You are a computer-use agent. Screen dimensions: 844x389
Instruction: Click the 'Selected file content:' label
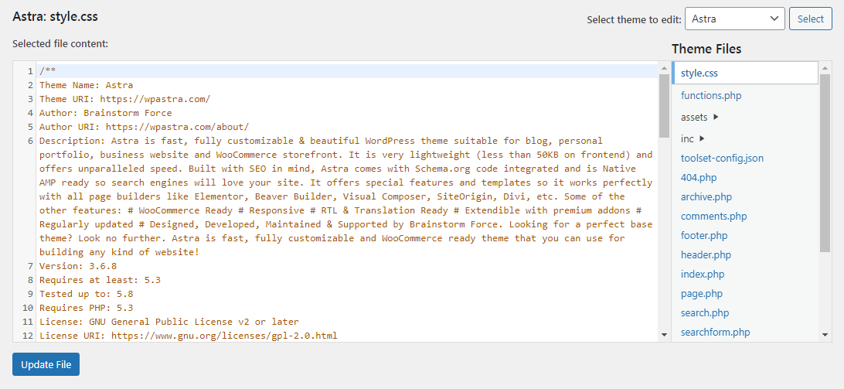pos(60,43)
